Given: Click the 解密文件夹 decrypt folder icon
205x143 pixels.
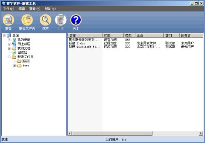Looking at the screenshot, I should click(27, 20).
